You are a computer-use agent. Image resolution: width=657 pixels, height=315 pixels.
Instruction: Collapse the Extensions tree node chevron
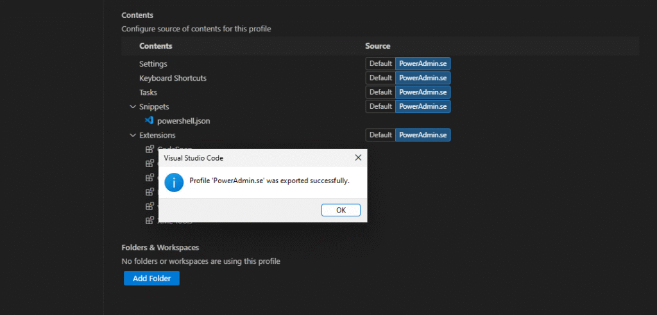click(x=133, y=135)
